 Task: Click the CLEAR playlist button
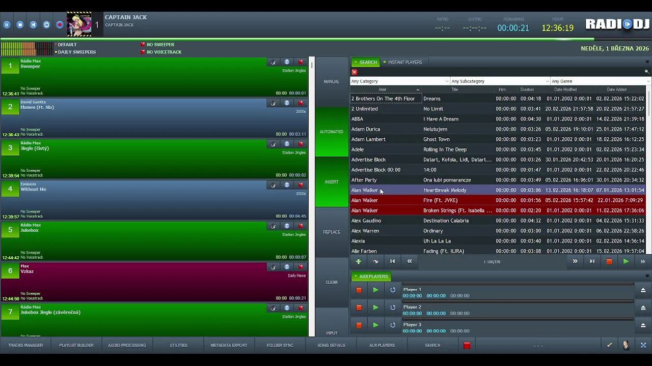tap(332, 282)
